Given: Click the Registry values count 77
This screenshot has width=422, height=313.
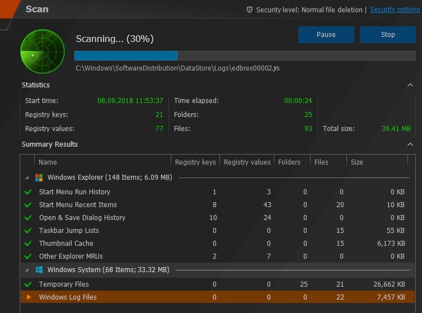Looking at the screenshot, I should coord(159,129).
